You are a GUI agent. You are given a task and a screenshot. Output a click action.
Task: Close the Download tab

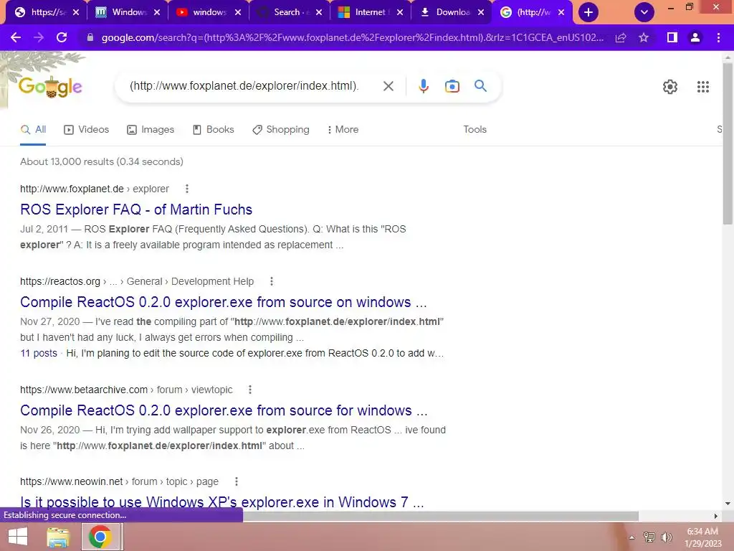[x=481, y=12]
